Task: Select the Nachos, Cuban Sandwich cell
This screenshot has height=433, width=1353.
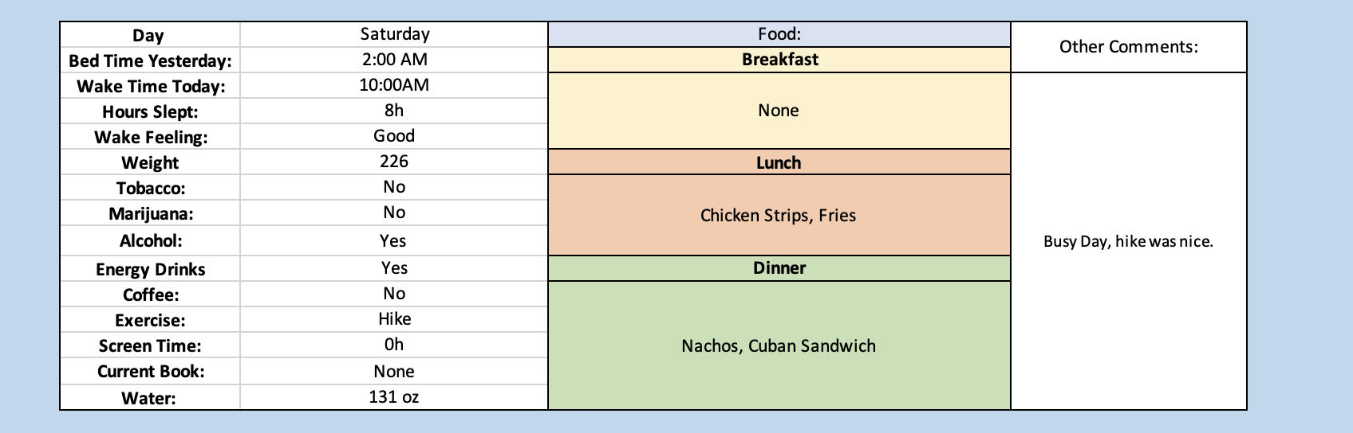Action: coord(778,346)
